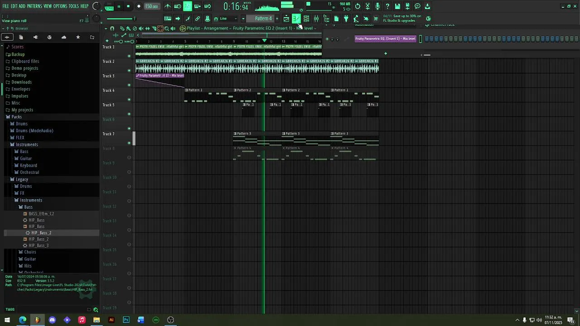Pause playback with the transport button
The width and height of the screenshot is (580, 326).
tap(119, 6)
